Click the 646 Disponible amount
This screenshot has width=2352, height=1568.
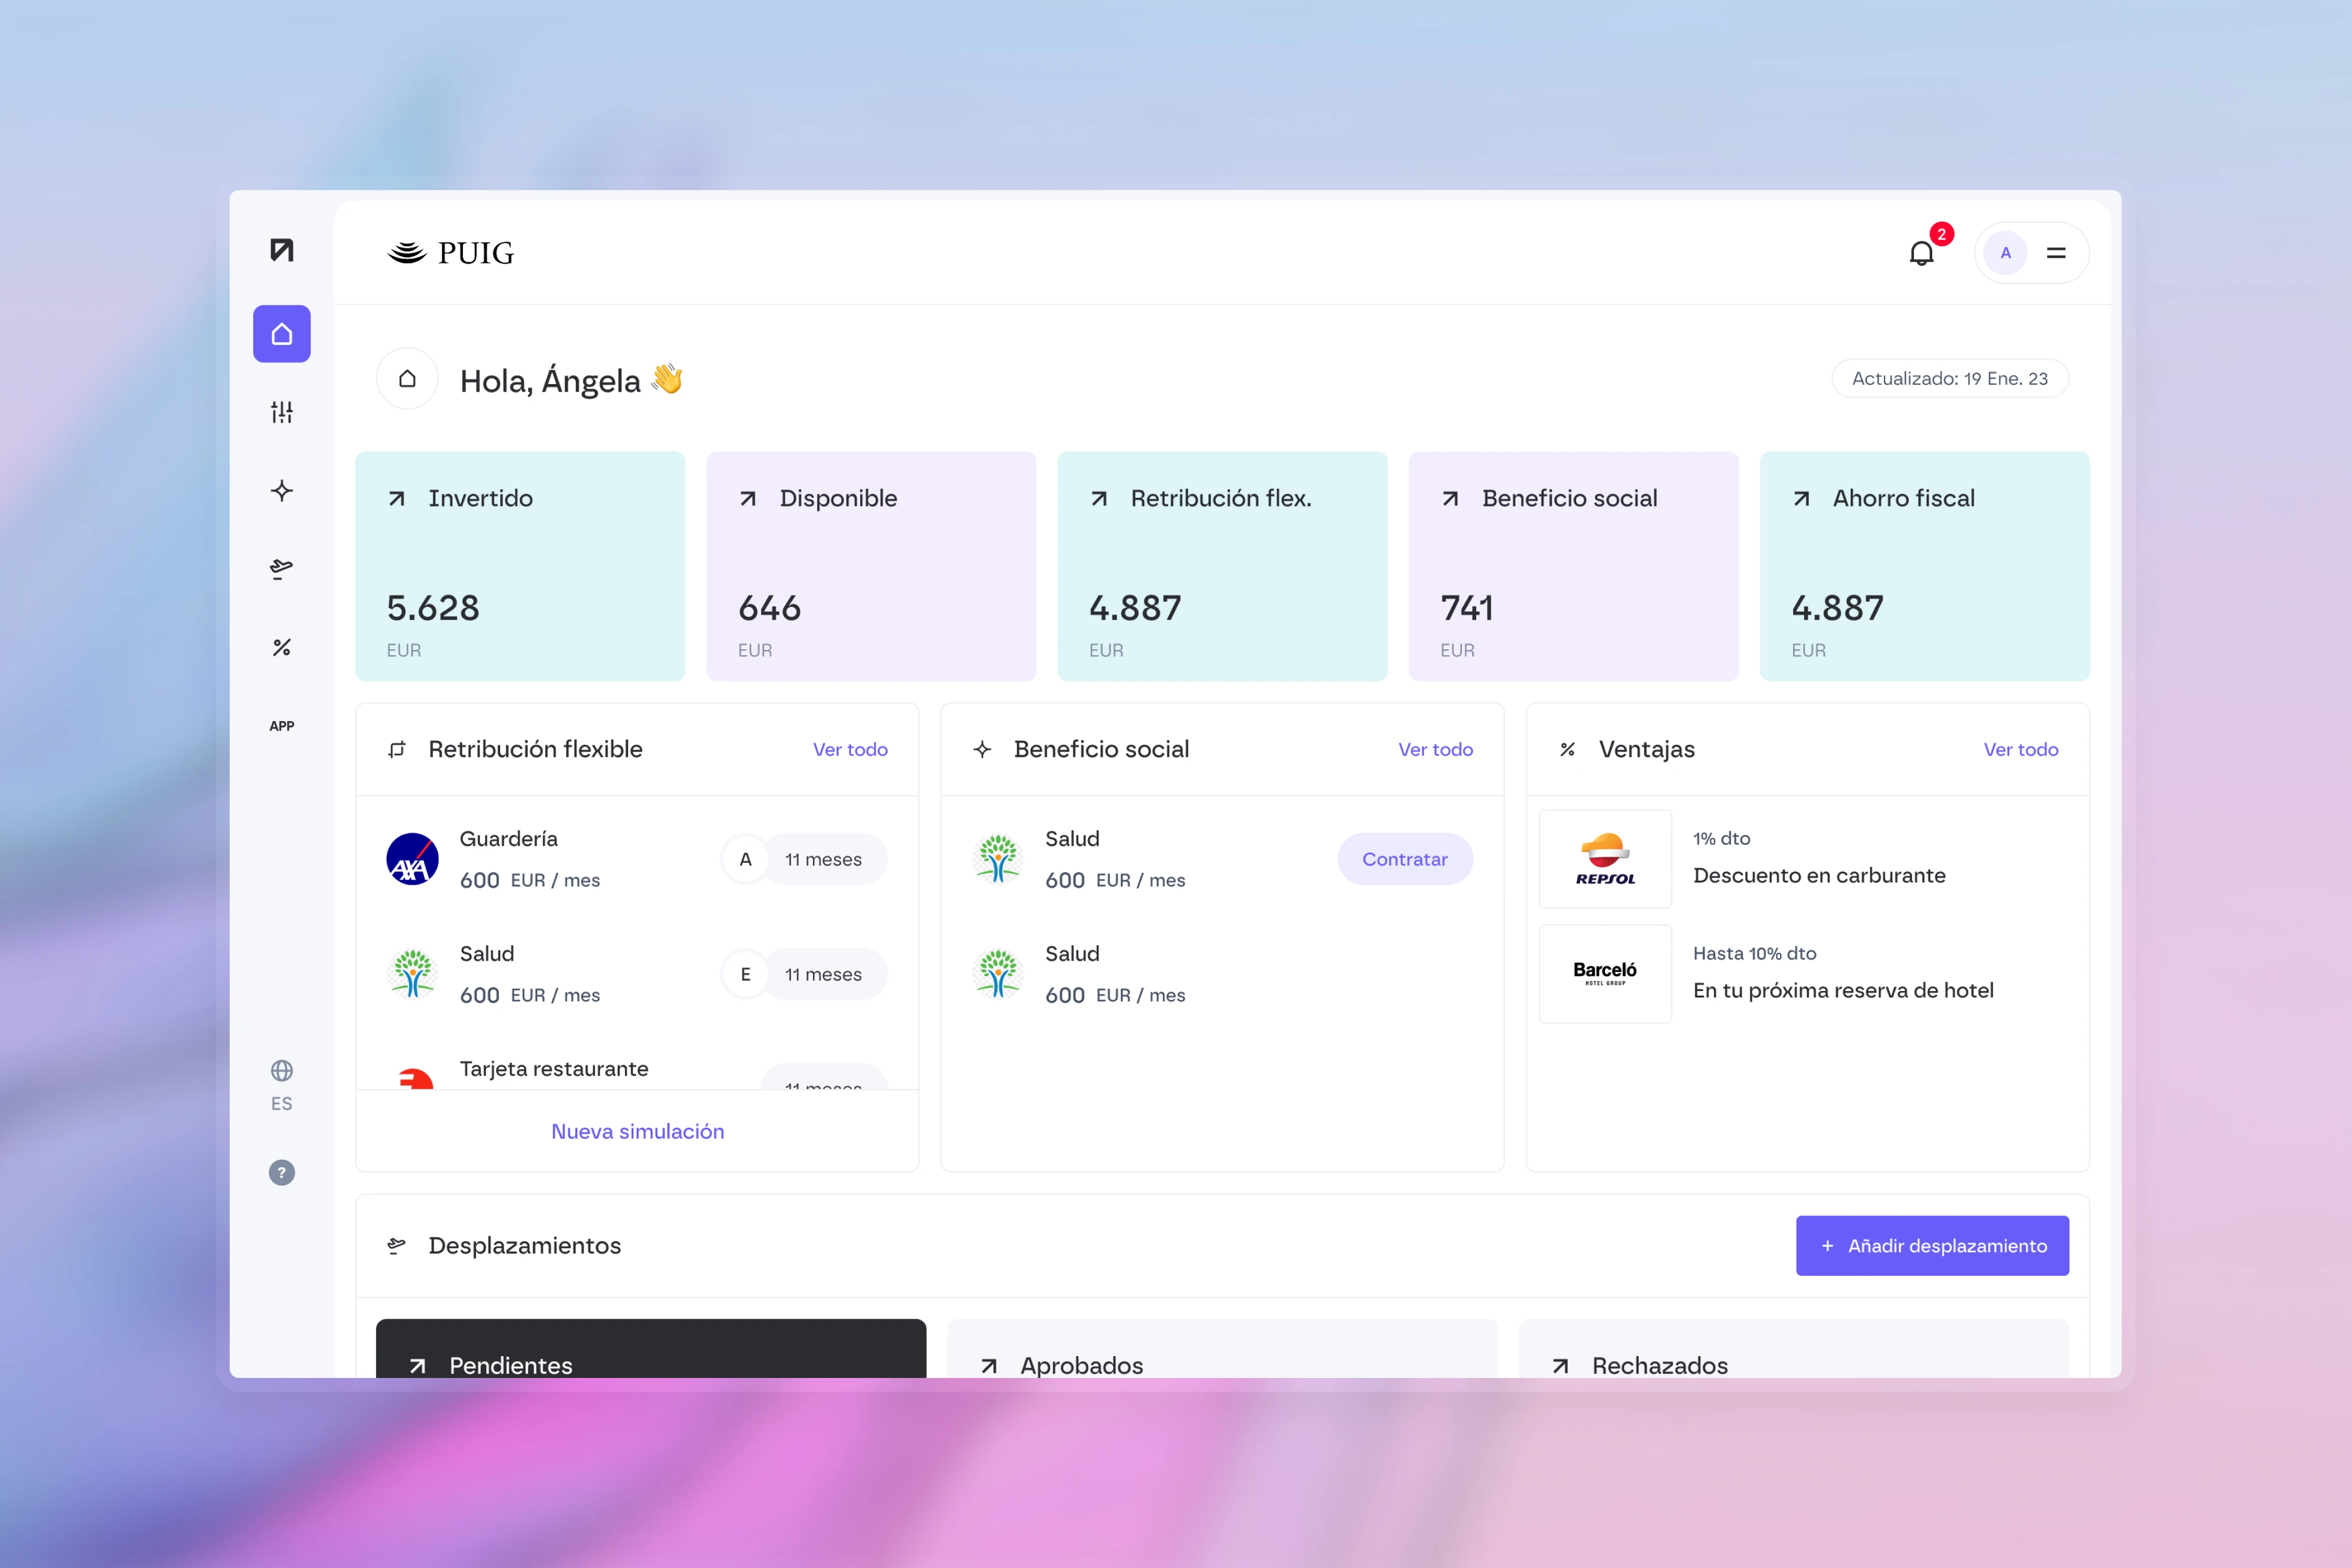769,607
